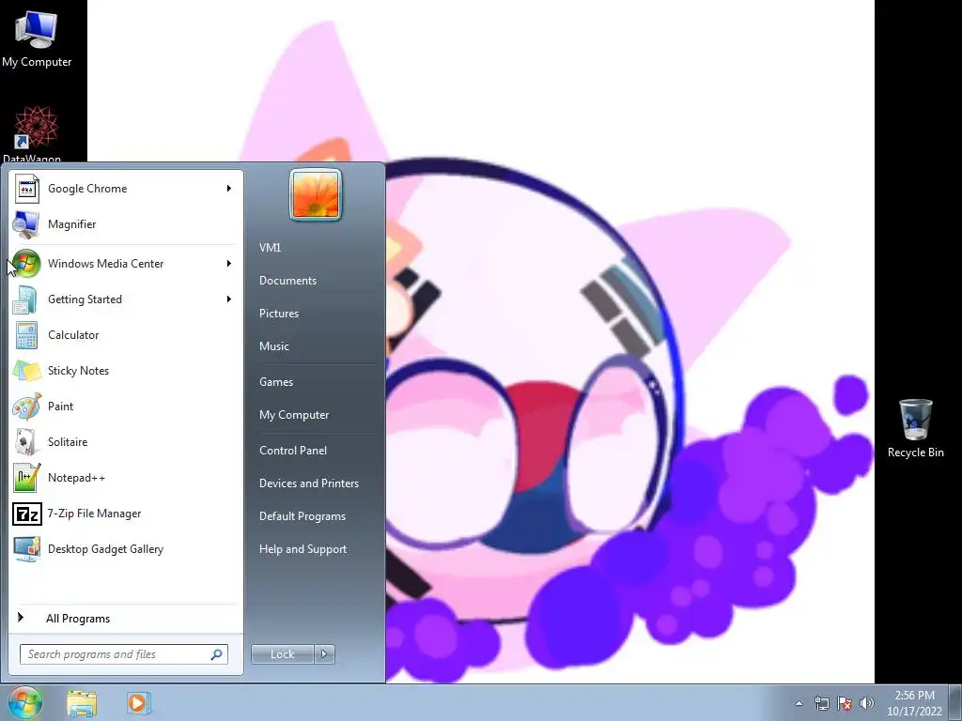Viewport: 962px width, 721px height.
Task: Expand the Windows Media Center jump list arrow
Action: [229, 263]
